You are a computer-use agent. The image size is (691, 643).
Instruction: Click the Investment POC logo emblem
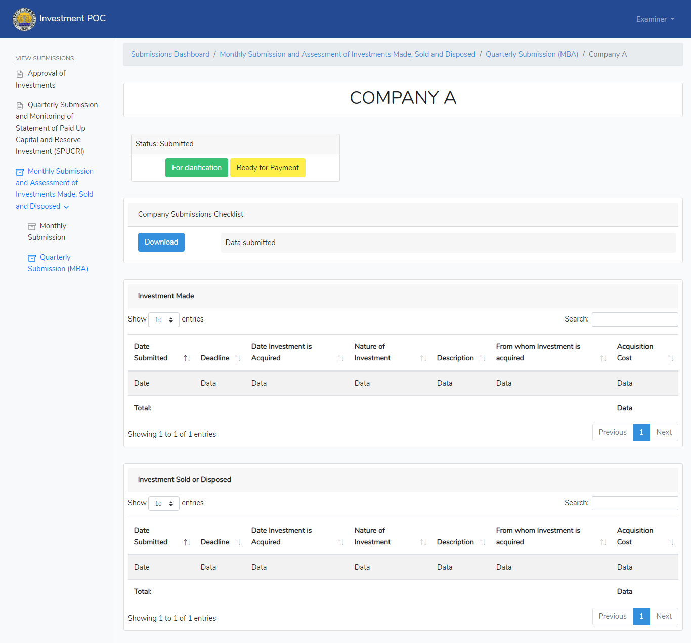(x=24, y=19)
